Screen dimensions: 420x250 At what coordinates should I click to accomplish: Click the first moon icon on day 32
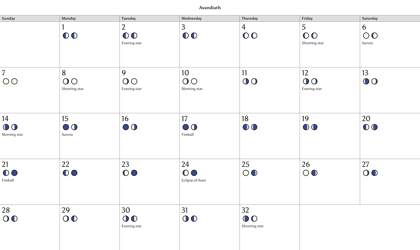coord(246,219)
